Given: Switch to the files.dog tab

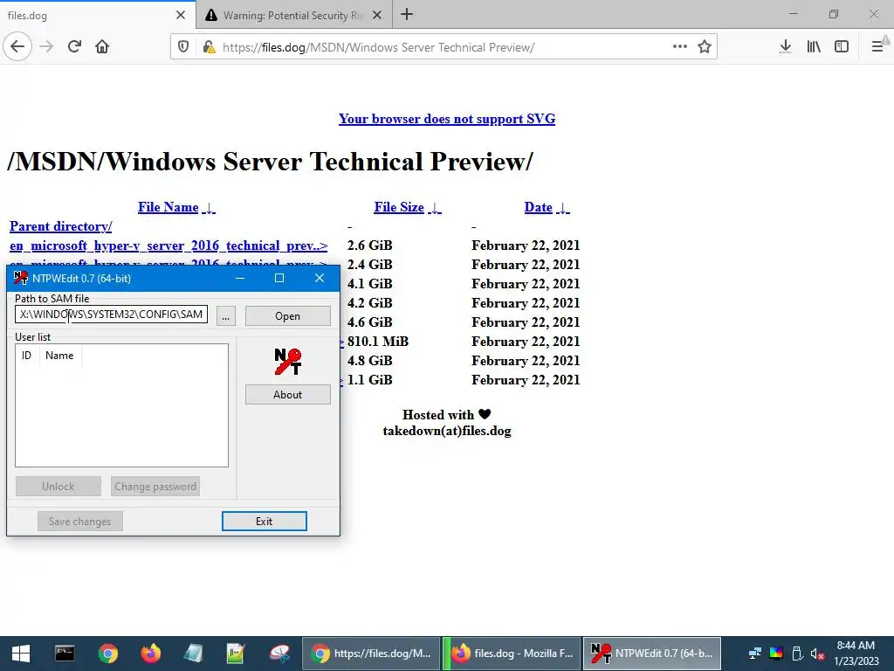Looking at the screenshot, I should [x=98, y=15].
